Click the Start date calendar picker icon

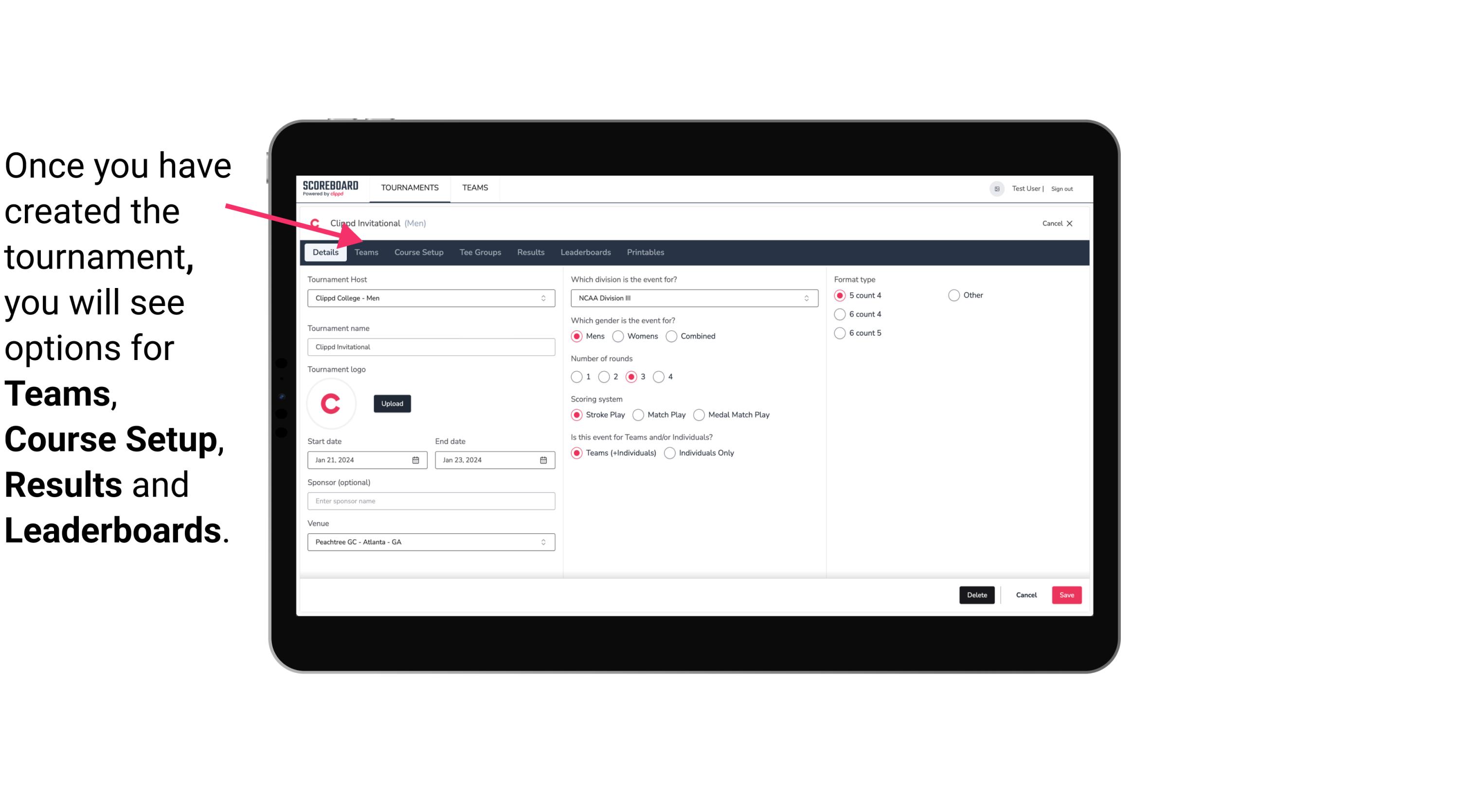(x=416, y=459)
